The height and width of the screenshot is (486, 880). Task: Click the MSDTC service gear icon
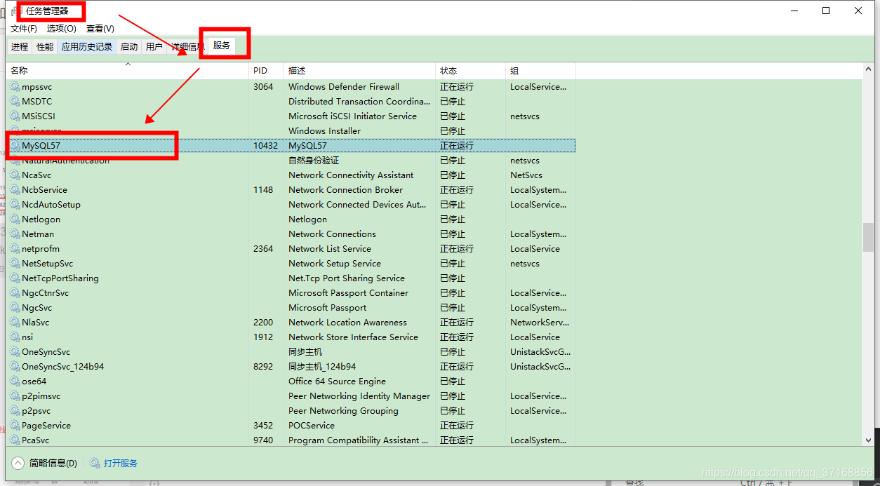[x=15, y=102]
